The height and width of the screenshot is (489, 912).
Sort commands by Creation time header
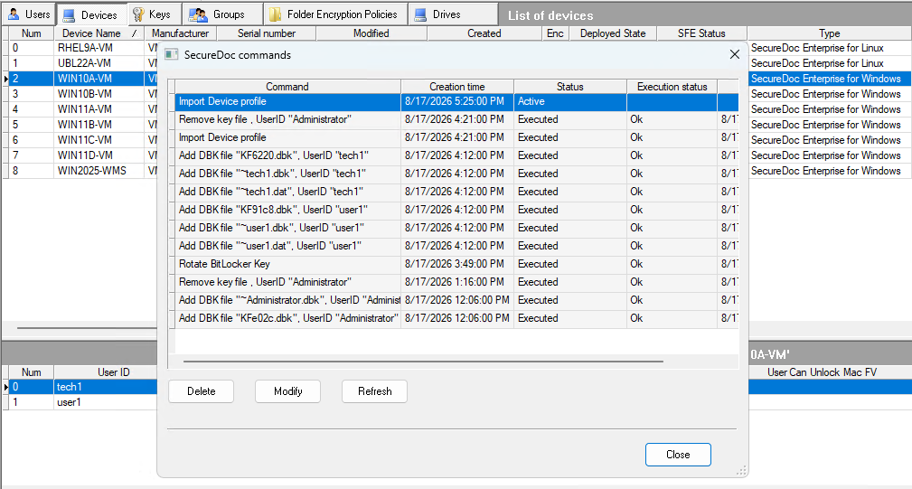coord(457,87)
